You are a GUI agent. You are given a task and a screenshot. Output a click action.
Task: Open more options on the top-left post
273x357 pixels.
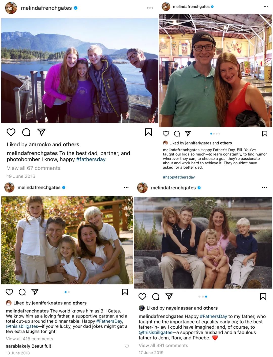150,8
